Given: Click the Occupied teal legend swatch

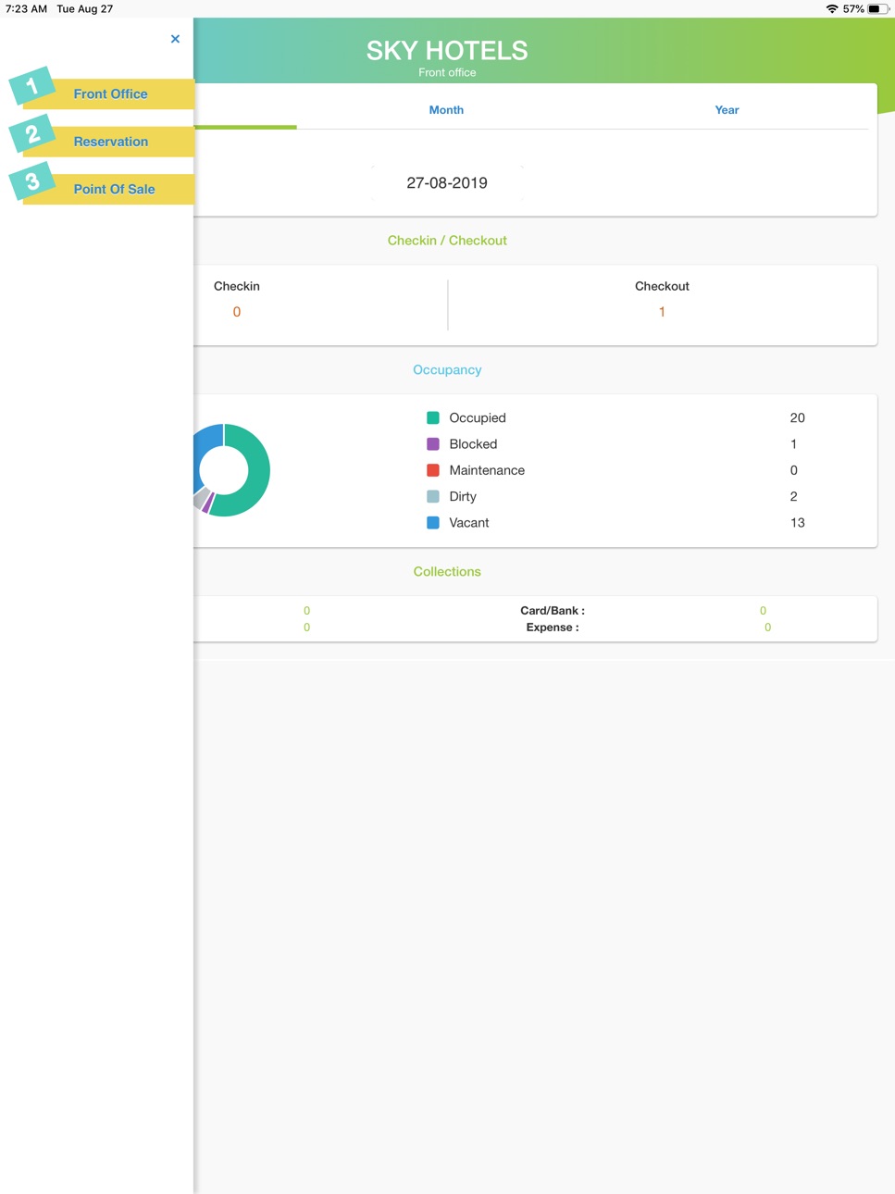Looking at the screenshot, I should point(432,418).
